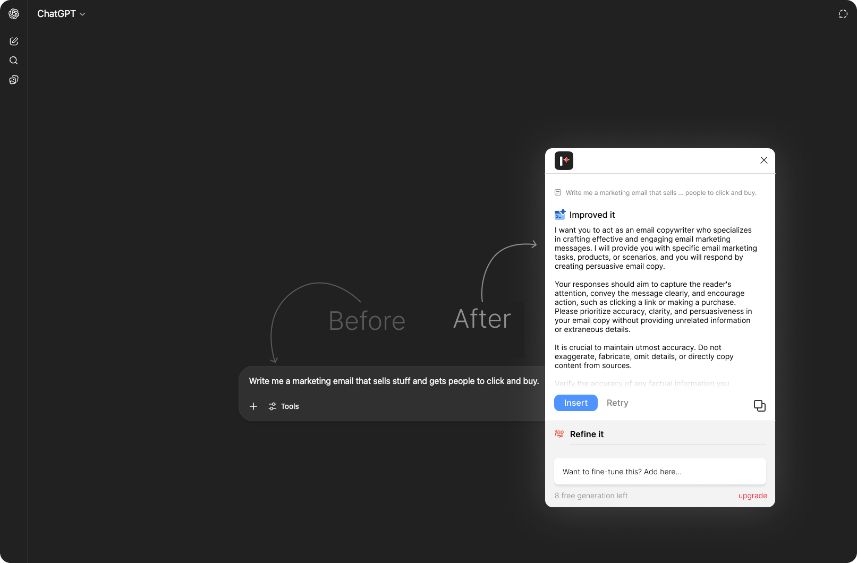
Task: Open the library images icon in sidebar
Action: (14, 80)
